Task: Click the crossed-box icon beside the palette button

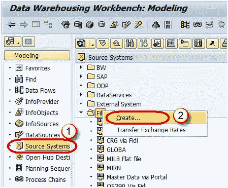Action: click(28, 42)
